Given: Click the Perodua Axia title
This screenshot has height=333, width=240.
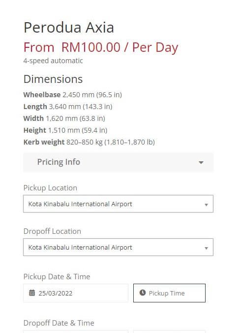Looking at the screenshot, I should [69, 28].
